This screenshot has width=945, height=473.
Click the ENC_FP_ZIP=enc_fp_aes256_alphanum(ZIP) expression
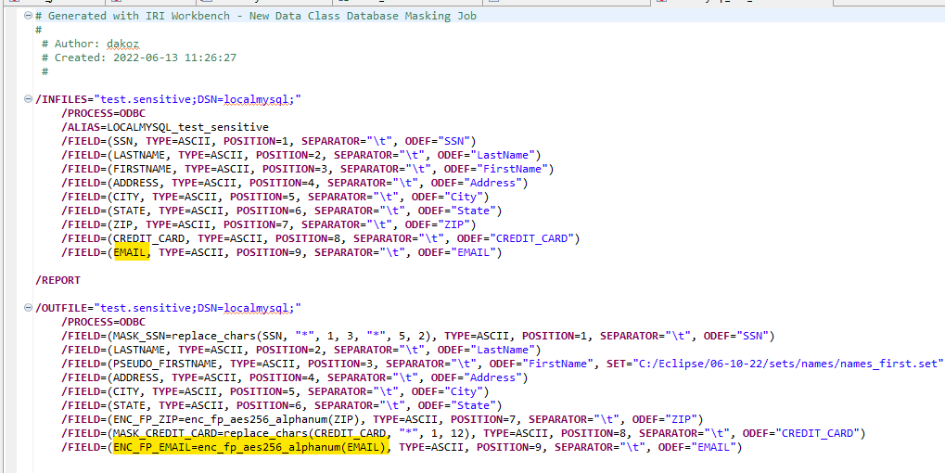239,419
